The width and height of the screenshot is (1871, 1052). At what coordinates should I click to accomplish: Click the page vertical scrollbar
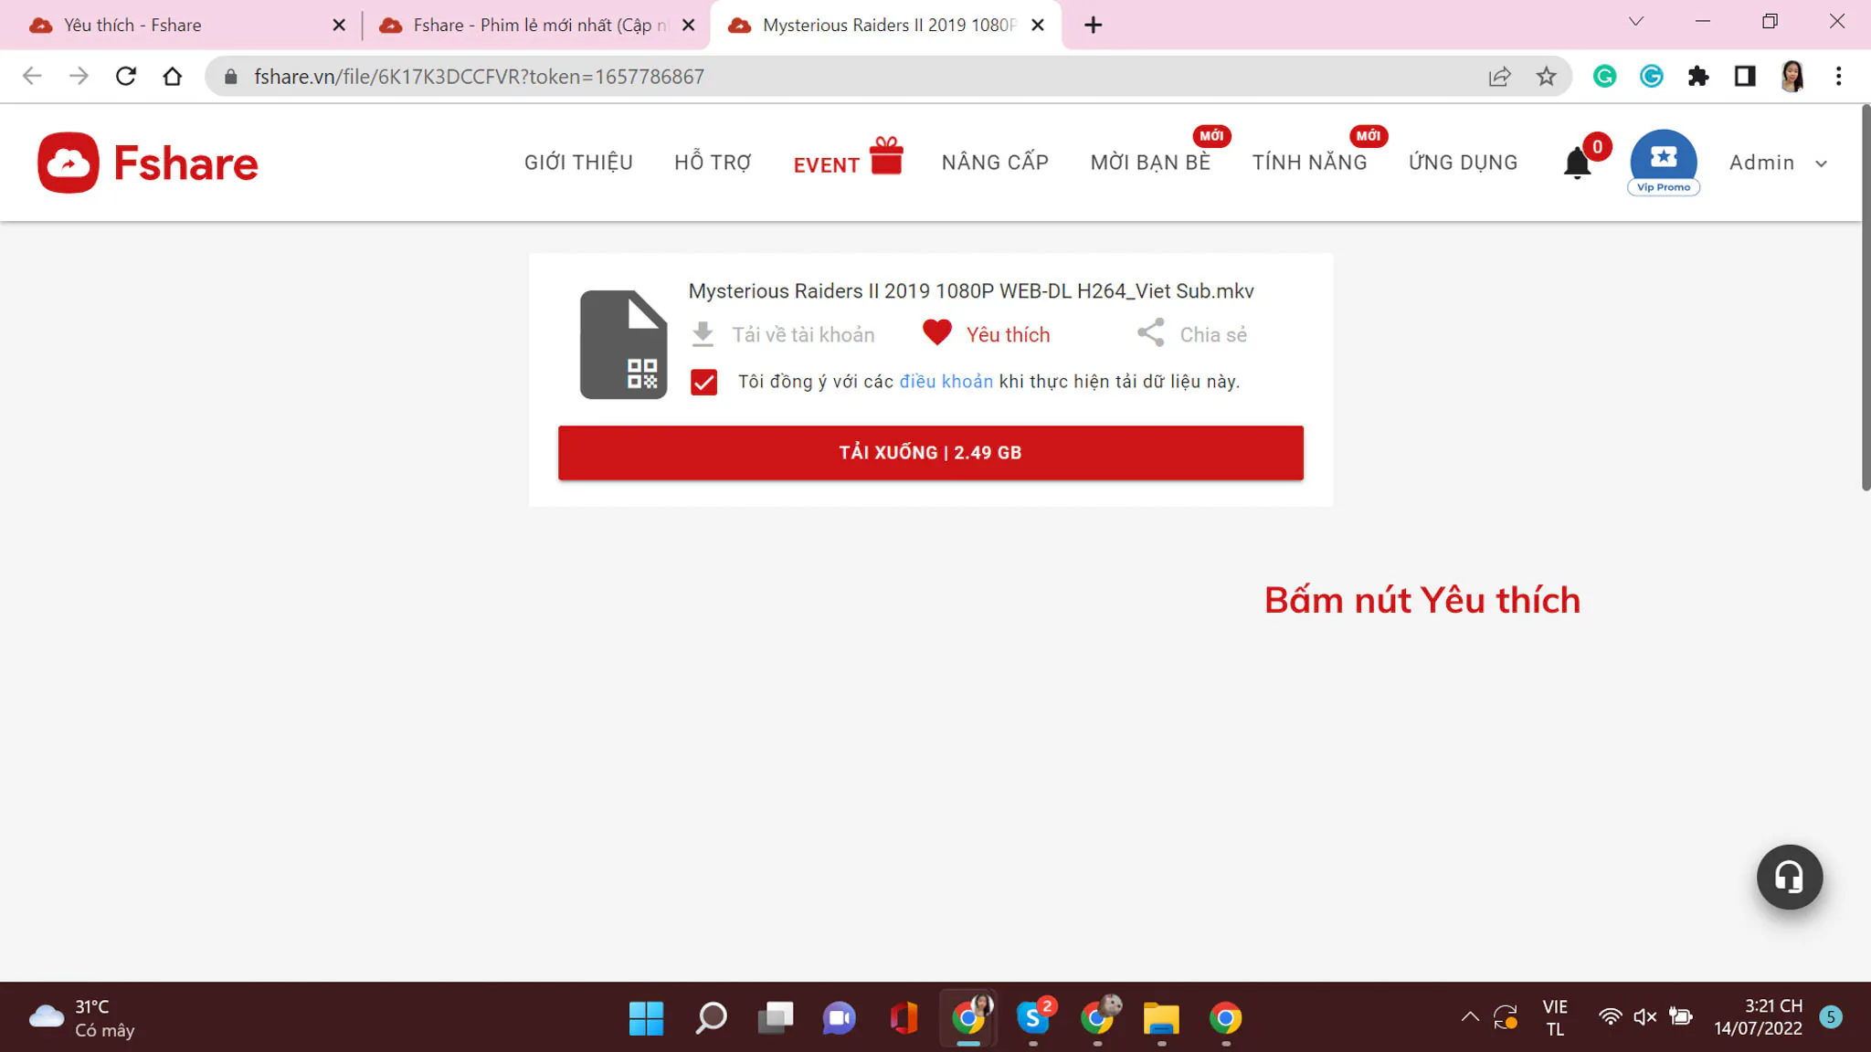tap(1866, 298)
